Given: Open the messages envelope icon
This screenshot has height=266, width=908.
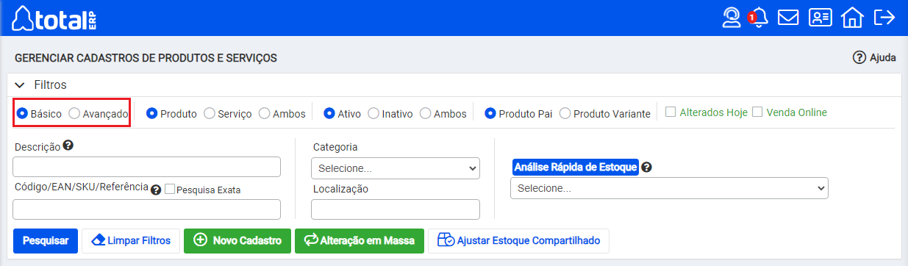Looking at the screenshot, I should click(788, 18).
